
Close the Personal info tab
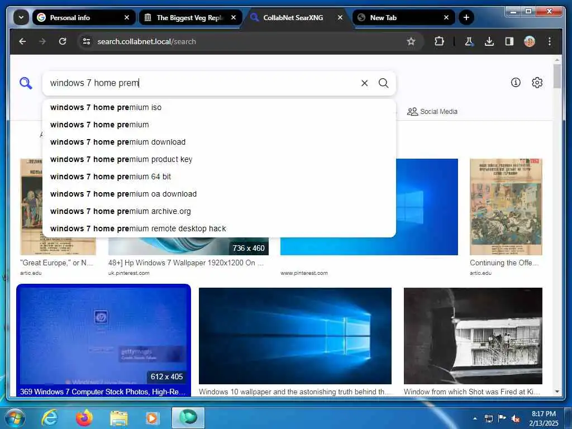(127, 17)
